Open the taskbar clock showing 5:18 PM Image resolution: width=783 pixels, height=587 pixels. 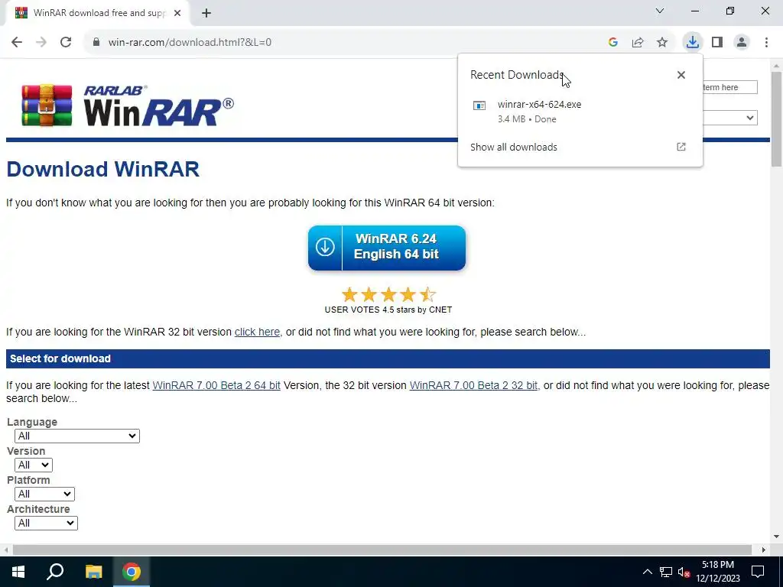(x=718, y=572)
